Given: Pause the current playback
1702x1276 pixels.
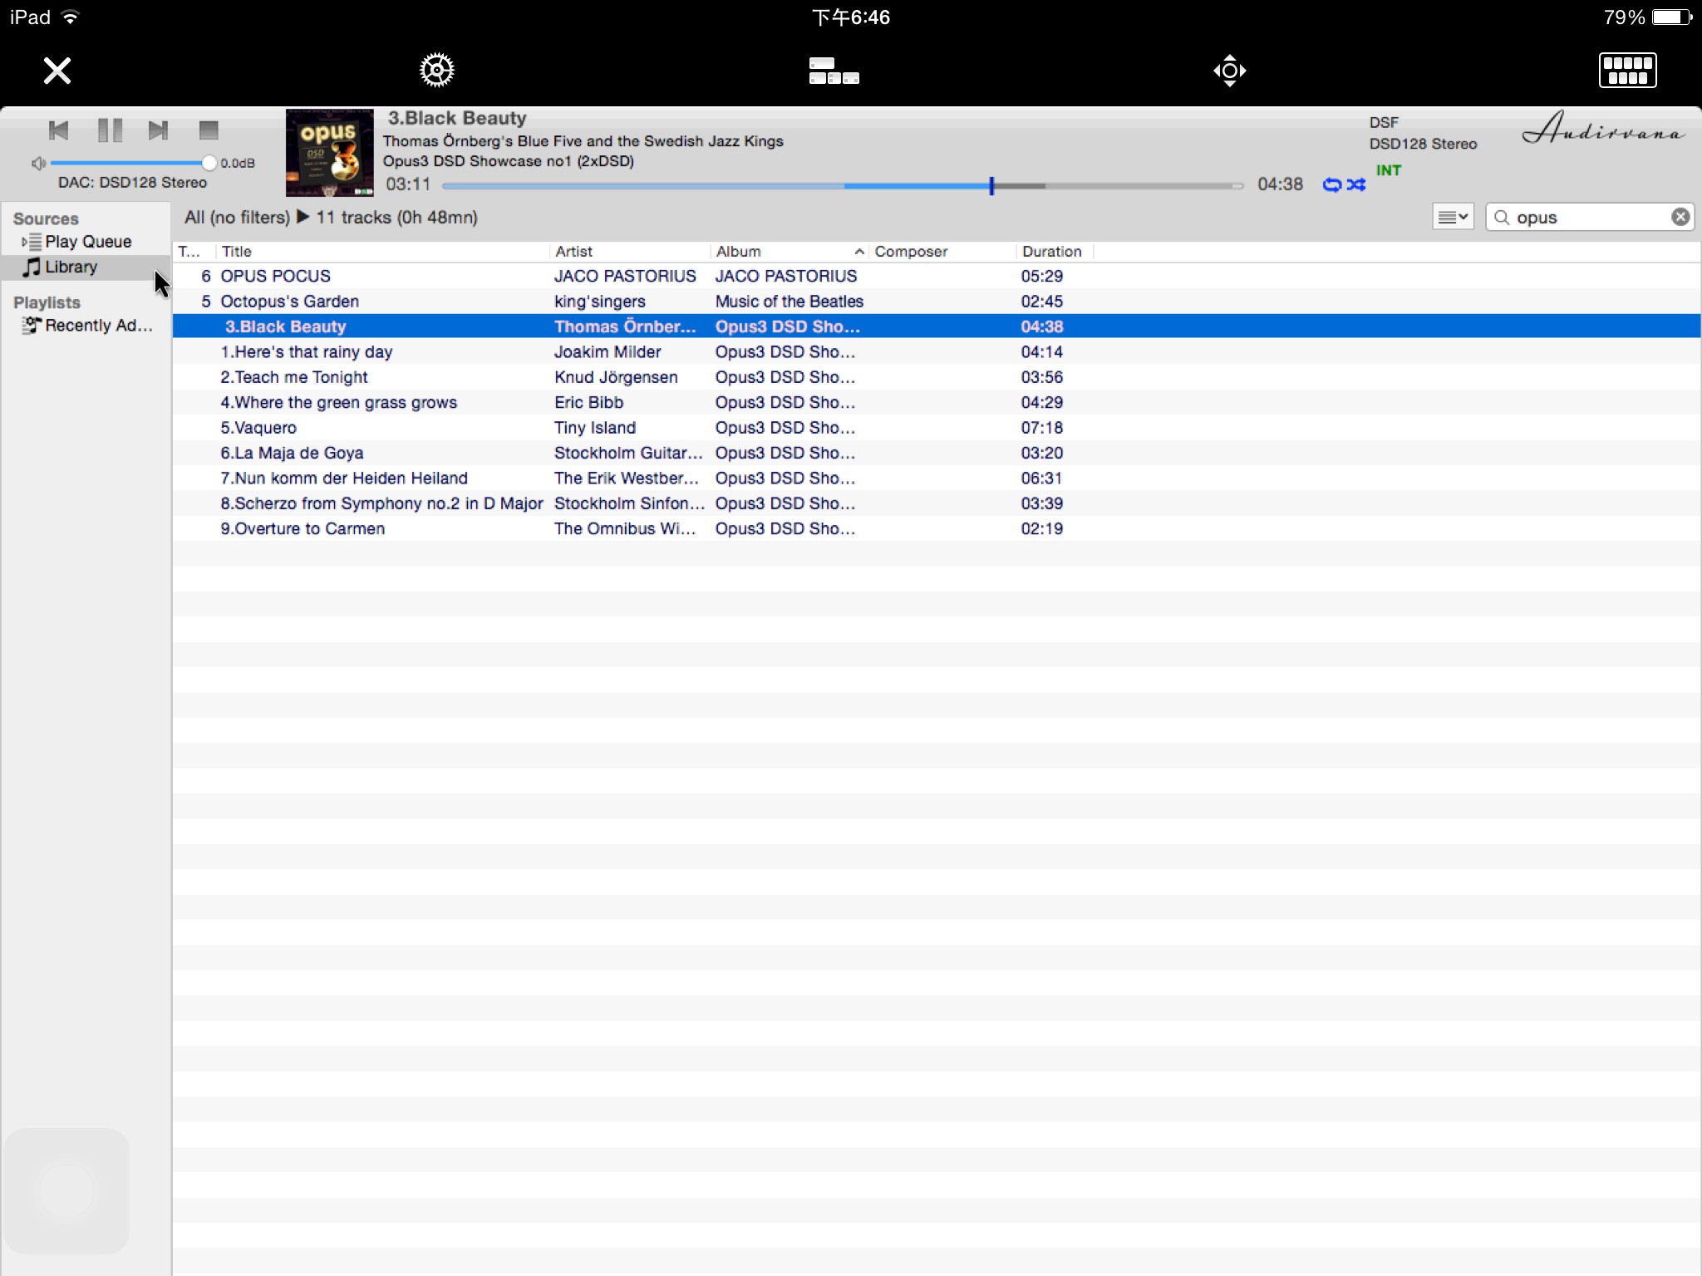Looking at the screenshot, I should [110, 130].
